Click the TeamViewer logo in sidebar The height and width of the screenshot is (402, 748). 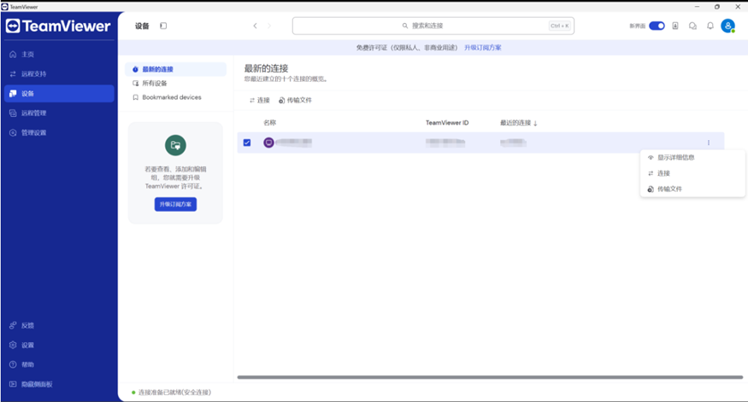[58, 26]
